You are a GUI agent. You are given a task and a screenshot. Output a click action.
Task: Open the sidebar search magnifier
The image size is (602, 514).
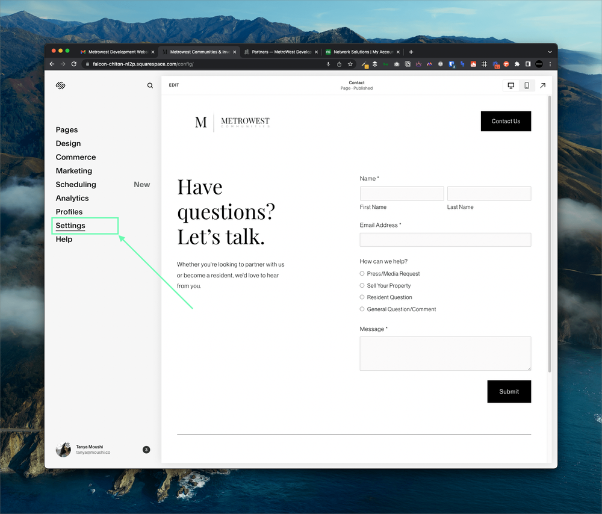pyautogui.click(x=150, y=85)
